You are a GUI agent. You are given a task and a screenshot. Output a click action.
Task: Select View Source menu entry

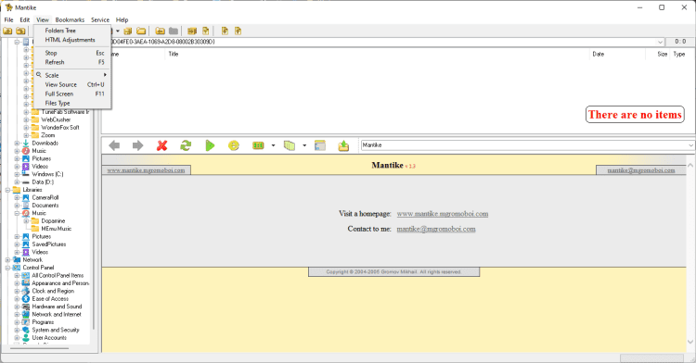pos(72,84)
